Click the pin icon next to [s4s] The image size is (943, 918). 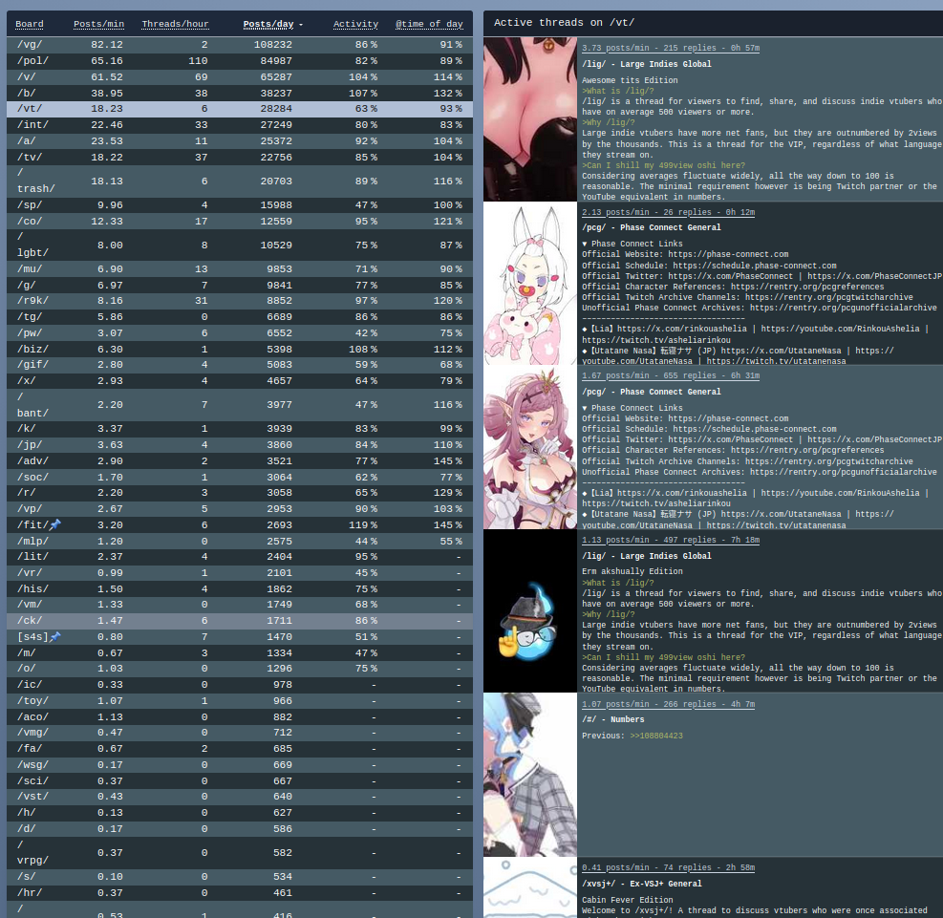[x=54, y=636]
